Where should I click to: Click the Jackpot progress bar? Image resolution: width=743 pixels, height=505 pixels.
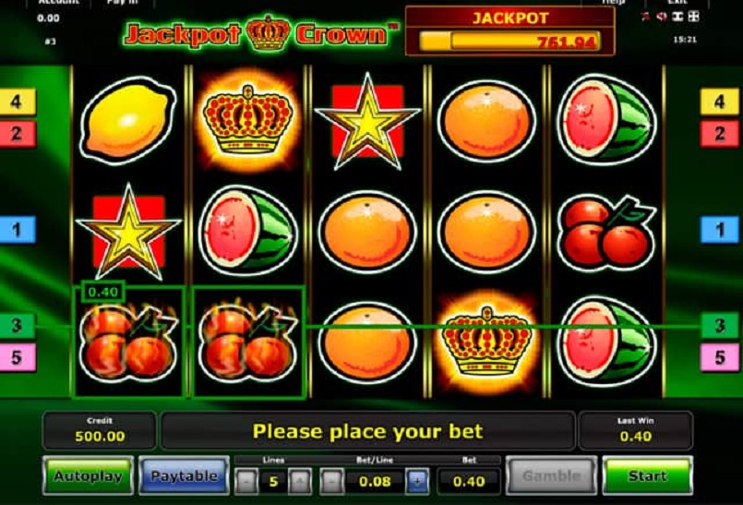coord(510,42)
